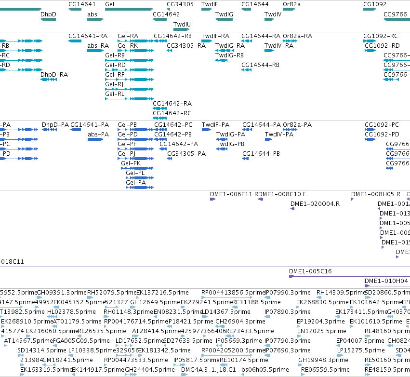Select the DME1-005C16 label
Image resolution: width=410 pixels, height=377 pixels.
click(310, 271)
